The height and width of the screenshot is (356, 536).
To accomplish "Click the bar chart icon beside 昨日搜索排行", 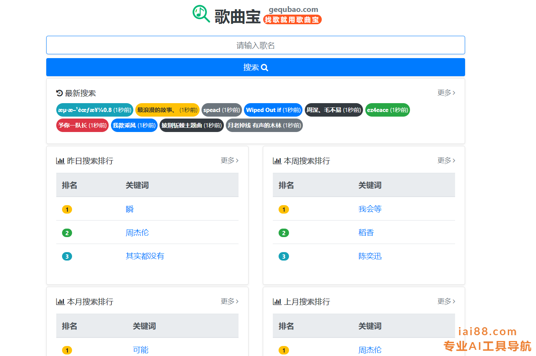I will click(x=60, y=161).
